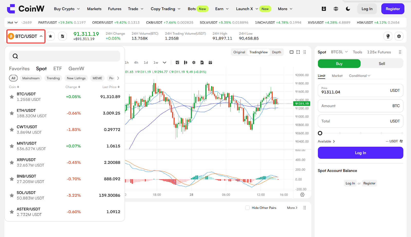The height and width of the screenshot is (237, 411).
Task: Select the candlestick chart type icon
Action: pos(185,62)
